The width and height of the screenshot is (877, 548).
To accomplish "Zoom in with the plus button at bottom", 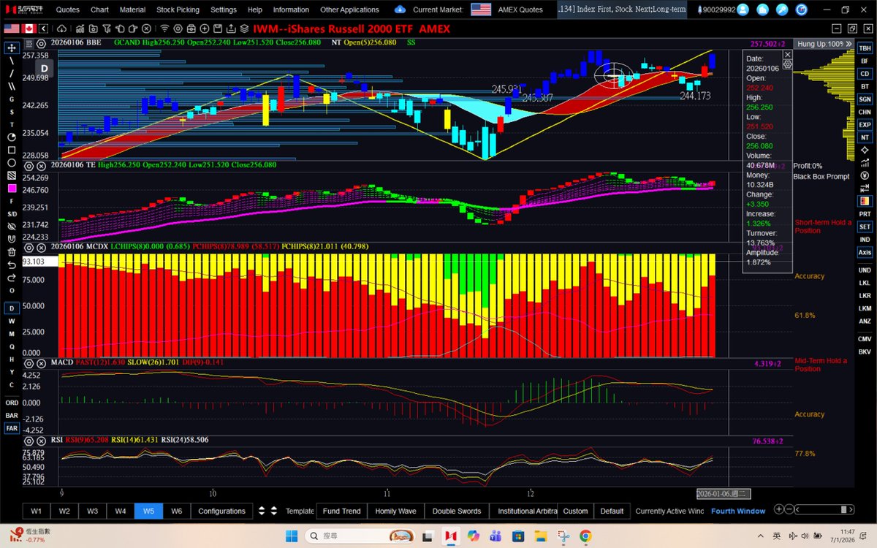I will (779, 510).
